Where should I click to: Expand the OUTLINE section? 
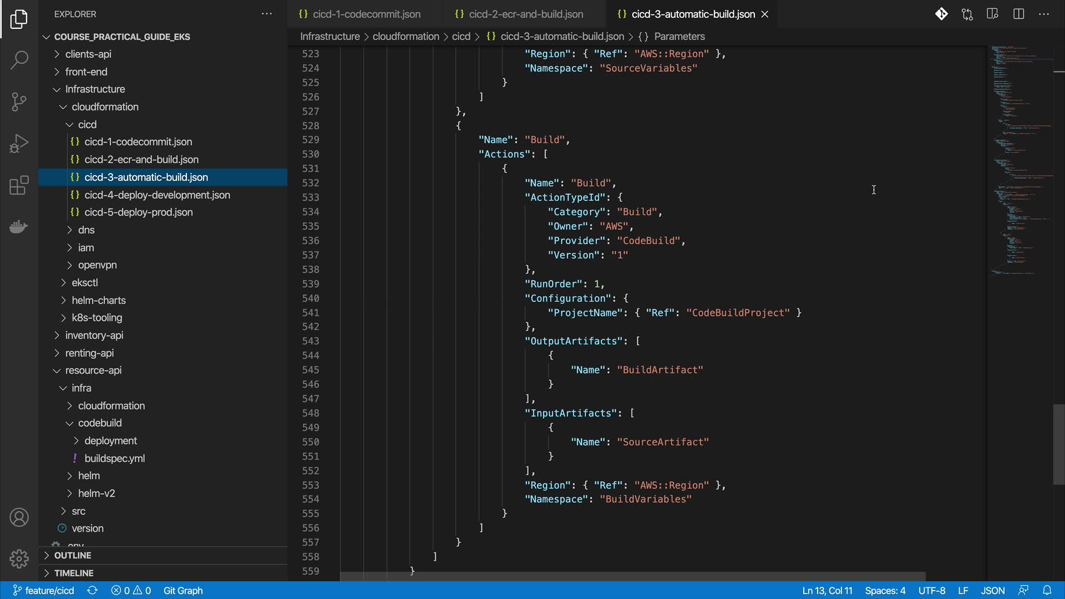73,555
